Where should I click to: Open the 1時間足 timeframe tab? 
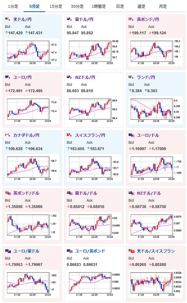point(99,6)
